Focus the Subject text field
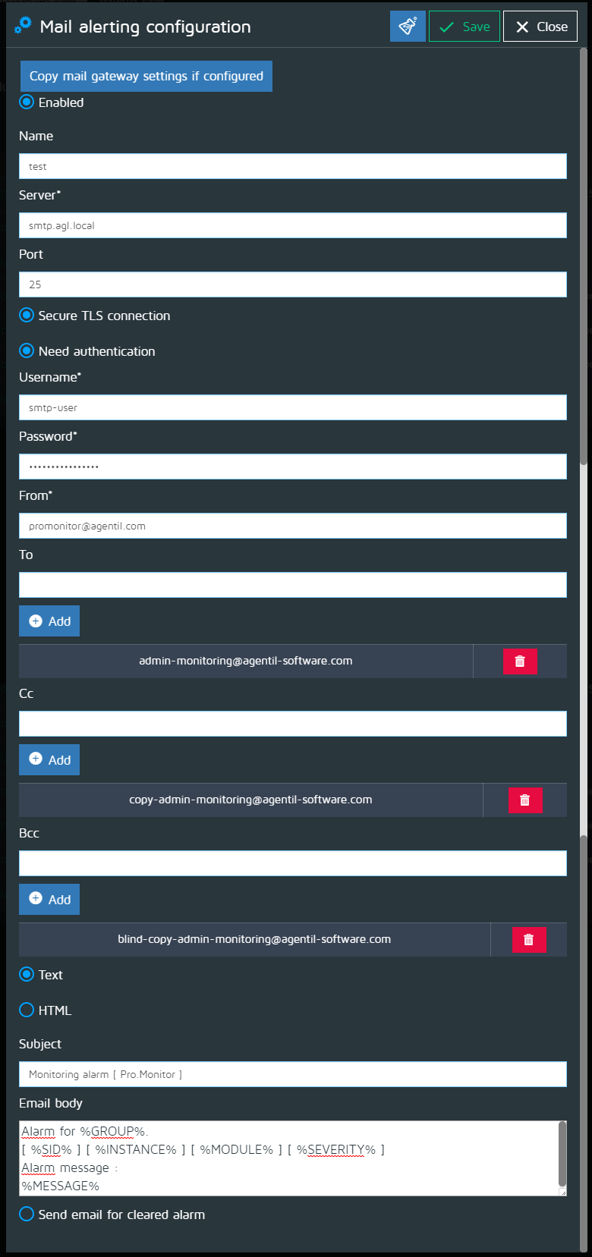 [x=292, y=1074]
